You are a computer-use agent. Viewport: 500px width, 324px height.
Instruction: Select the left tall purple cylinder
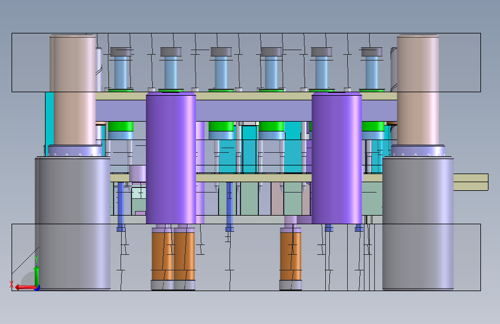171,158
